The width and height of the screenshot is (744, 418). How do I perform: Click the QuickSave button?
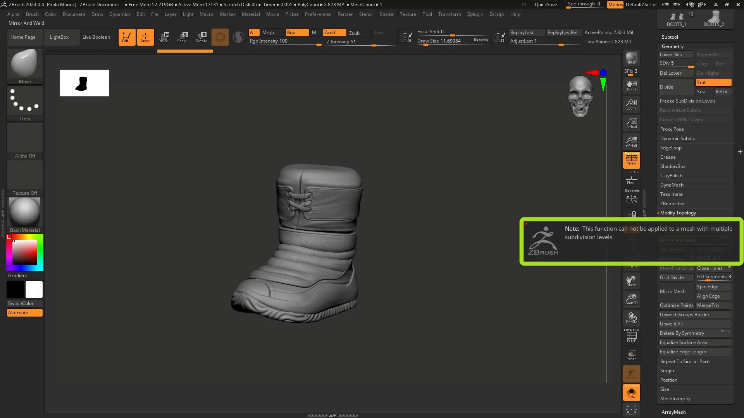546,5
